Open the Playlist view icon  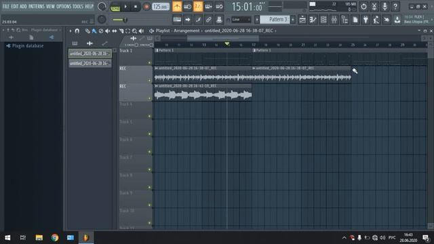(302, 20)
